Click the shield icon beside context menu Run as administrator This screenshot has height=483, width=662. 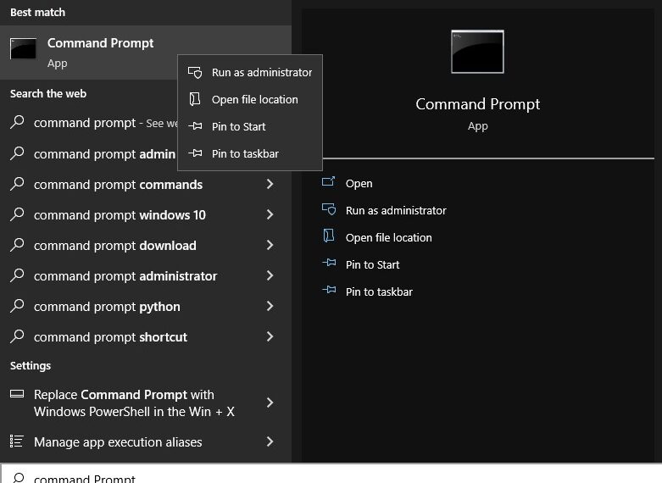click(195, 72)
